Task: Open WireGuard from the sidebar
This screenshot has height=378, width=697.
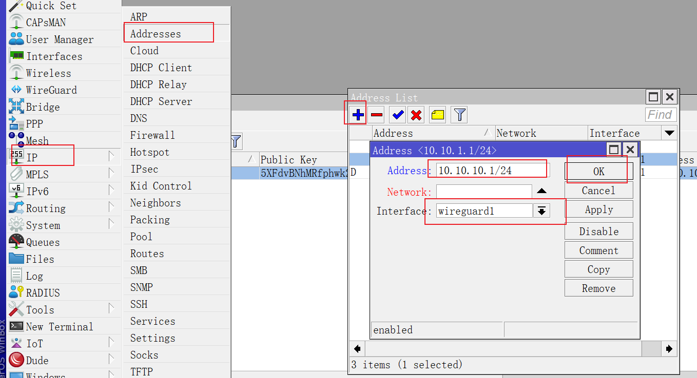Action: [51, 90]
